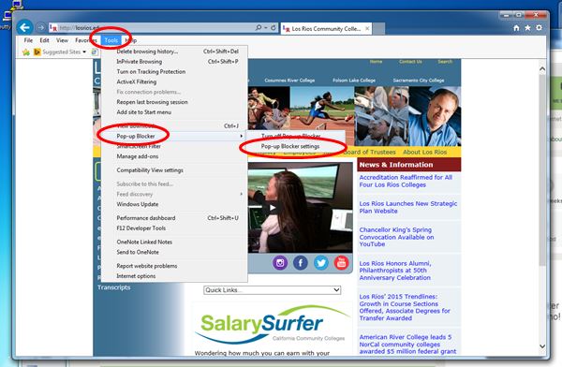Screen dimensions: 562x367
Task: Choose Internet options from Tools menu
Action: pyautogui.click(x=136, y=276)
